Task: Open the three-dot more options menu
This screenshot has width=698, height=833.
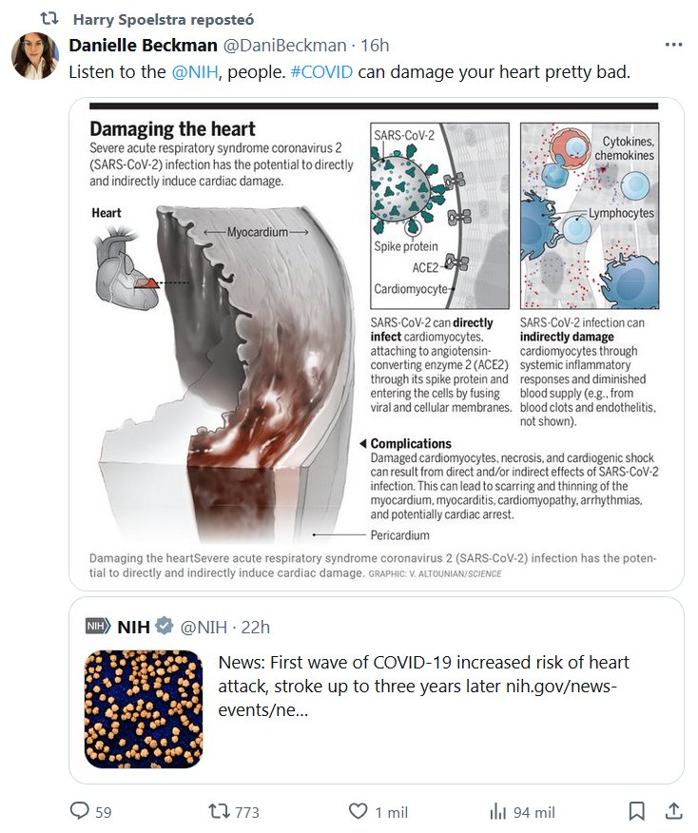Action: coord(673,45)
